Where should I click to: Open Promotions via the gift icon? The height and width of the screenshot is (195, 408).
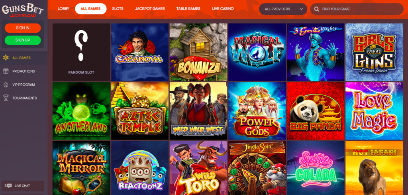coord(6,71)
